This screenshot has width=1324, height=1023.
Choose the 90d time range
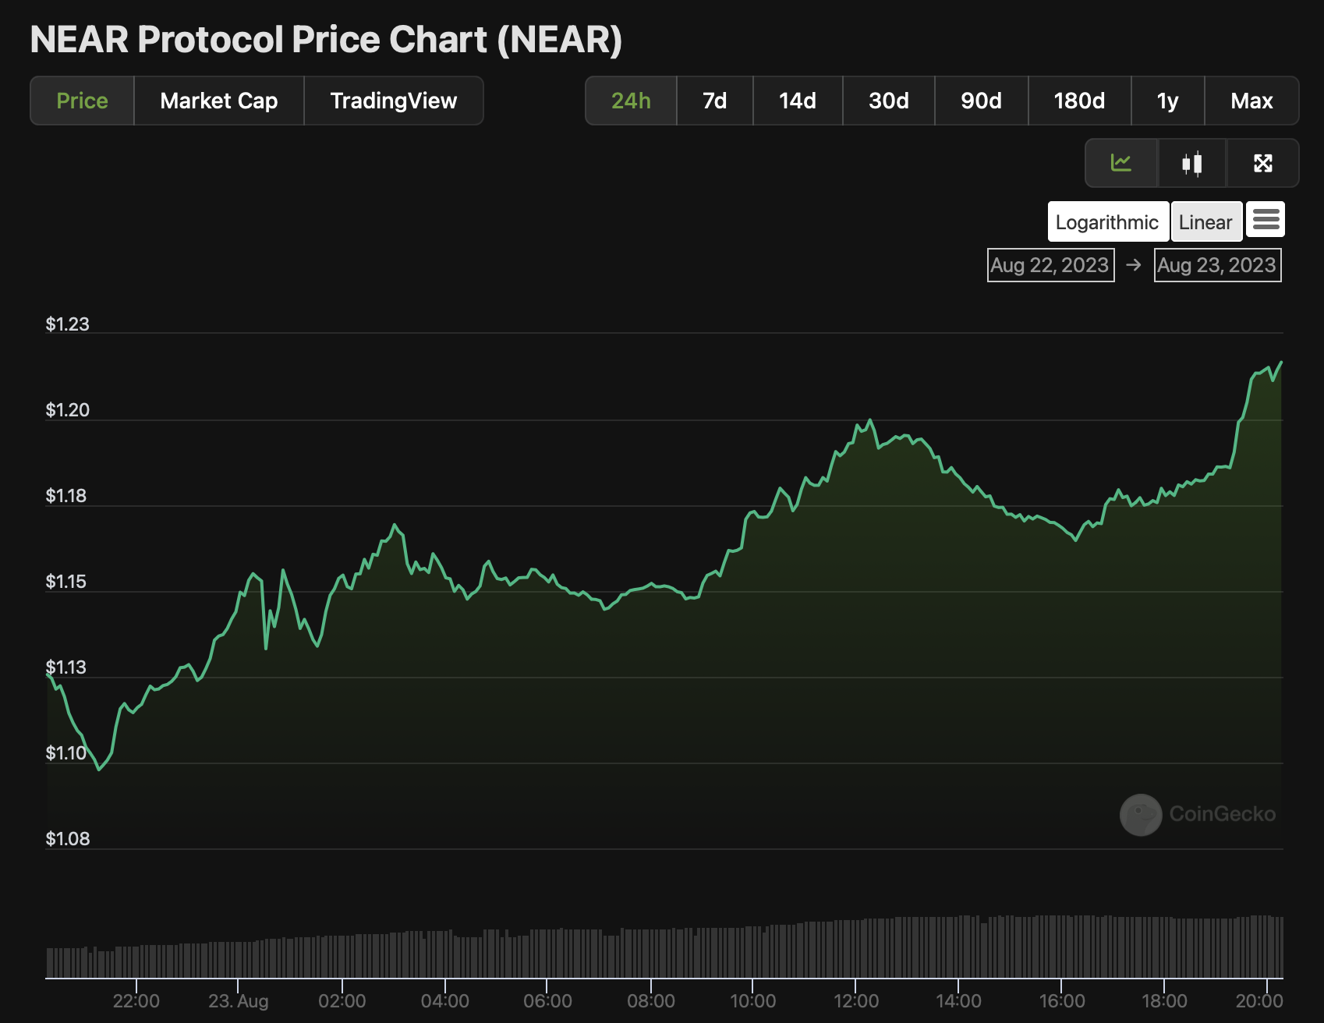click(982, 101)
